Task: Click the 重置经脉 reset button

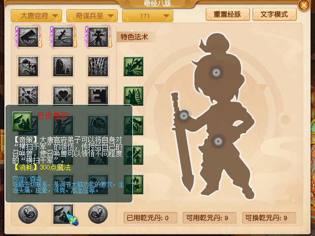Action: click(x=227, y=14)
